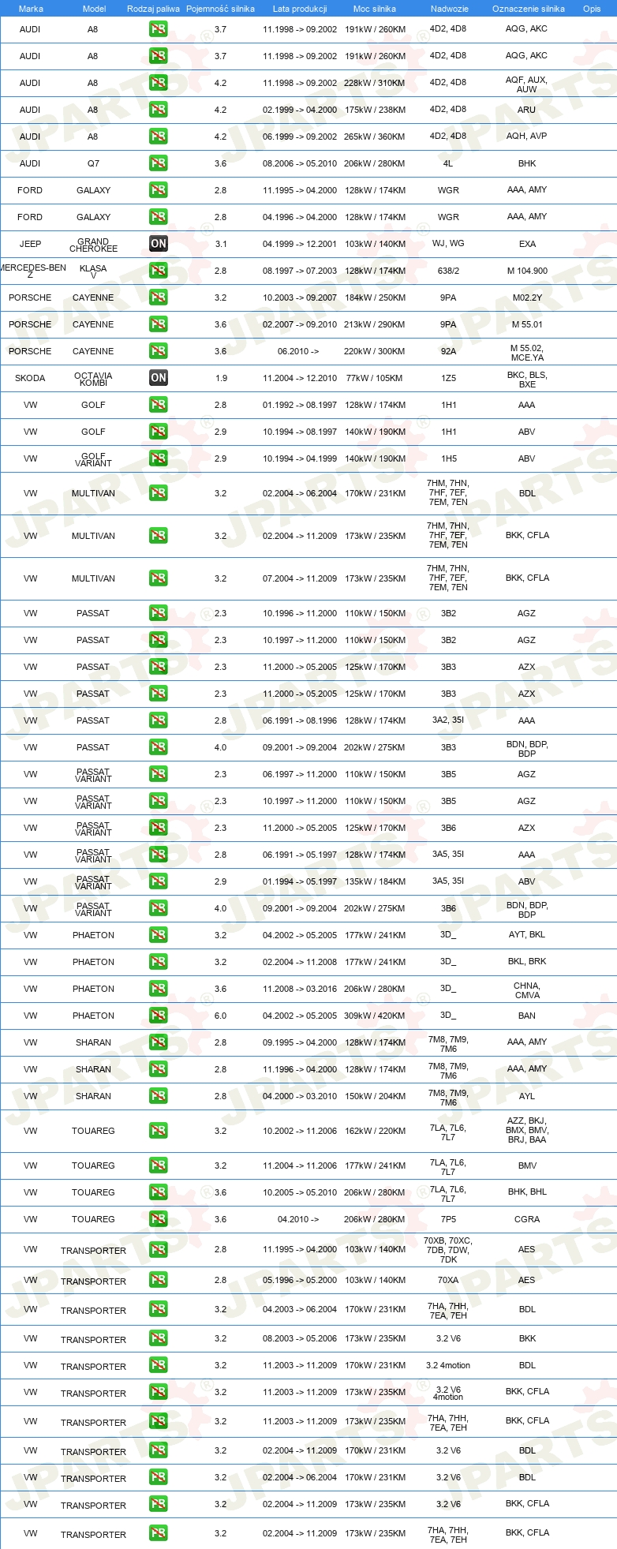Screen dimensions: 617x1549
Task: Click body code 1Z5
Action: pos(448,378)
